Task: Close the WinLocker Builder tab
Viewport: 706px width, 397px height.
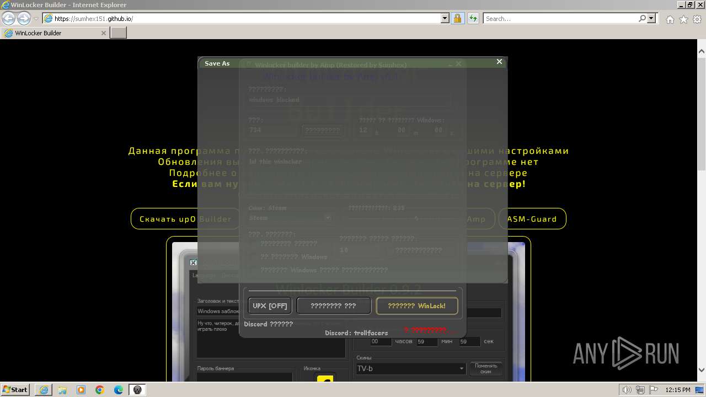Action: (x=103, y=33)
